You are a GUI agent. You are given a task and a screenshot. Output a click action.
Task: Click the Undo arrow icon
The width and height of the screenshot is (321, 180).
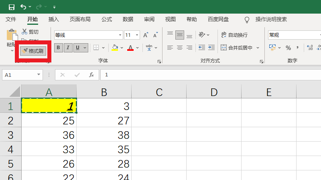click(x=23, y=7)
